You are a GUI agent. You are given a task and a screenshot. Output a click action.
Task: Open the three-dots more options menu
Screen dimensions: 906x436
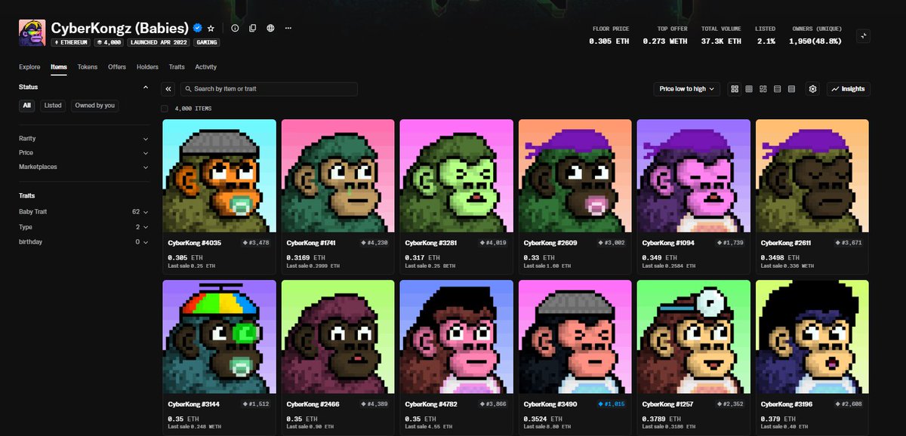[x=288, y=28]
